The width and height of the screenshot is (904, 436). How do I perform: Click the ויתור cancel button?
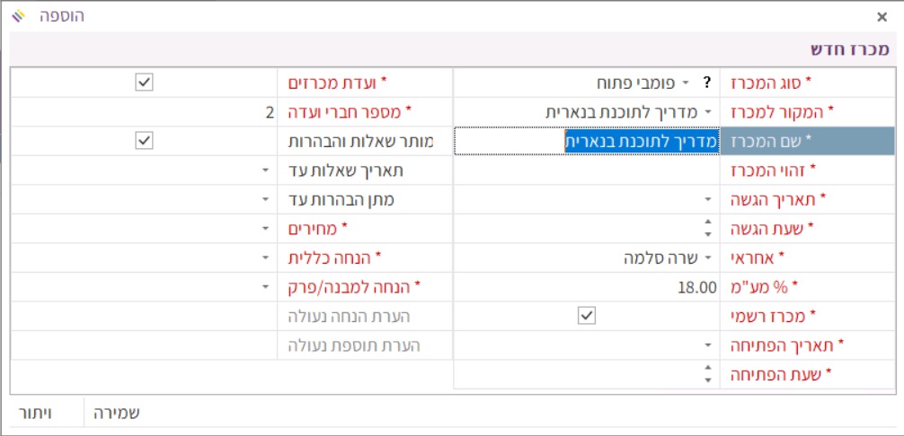37,413
